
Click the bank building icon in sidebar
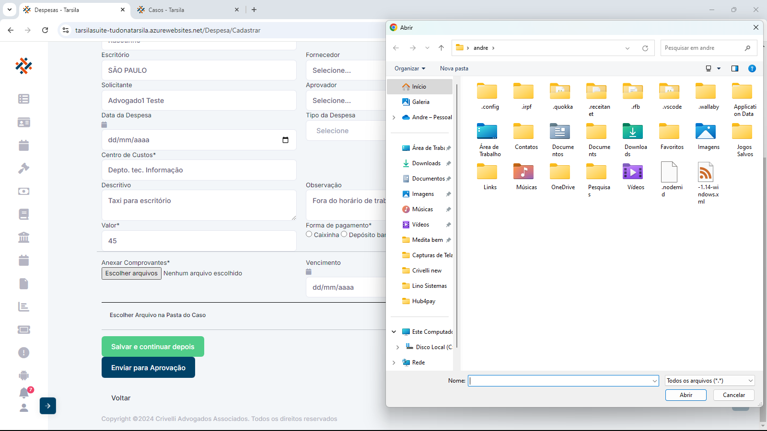24,238
